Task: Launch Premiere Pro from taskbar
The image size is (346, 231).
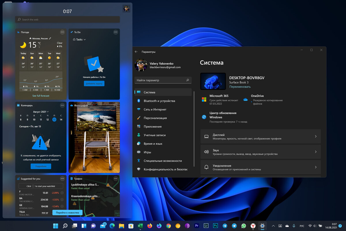Action: [197, 226]
